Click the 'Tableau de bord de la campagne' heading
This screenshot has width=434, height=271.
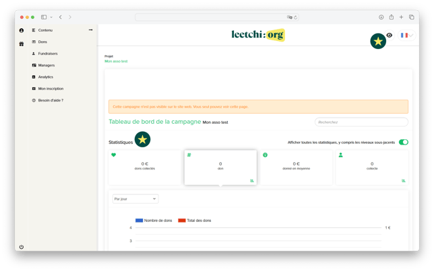click(x=155, y=122)
